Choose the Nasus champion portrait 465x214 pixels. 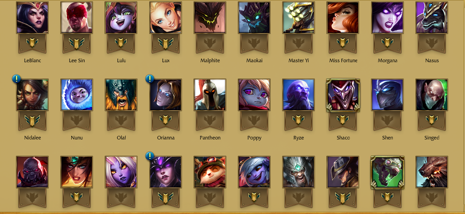click(x=431, y=18)
